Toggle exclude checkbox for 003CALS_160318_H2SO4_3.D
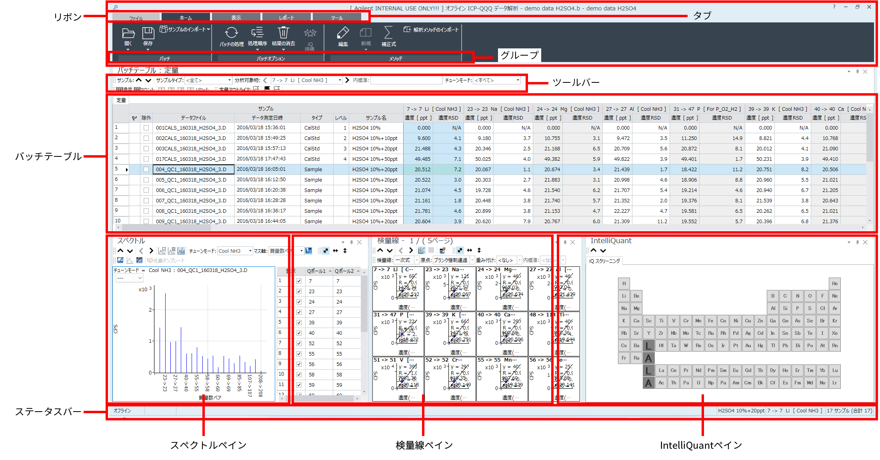 [146, 149]
